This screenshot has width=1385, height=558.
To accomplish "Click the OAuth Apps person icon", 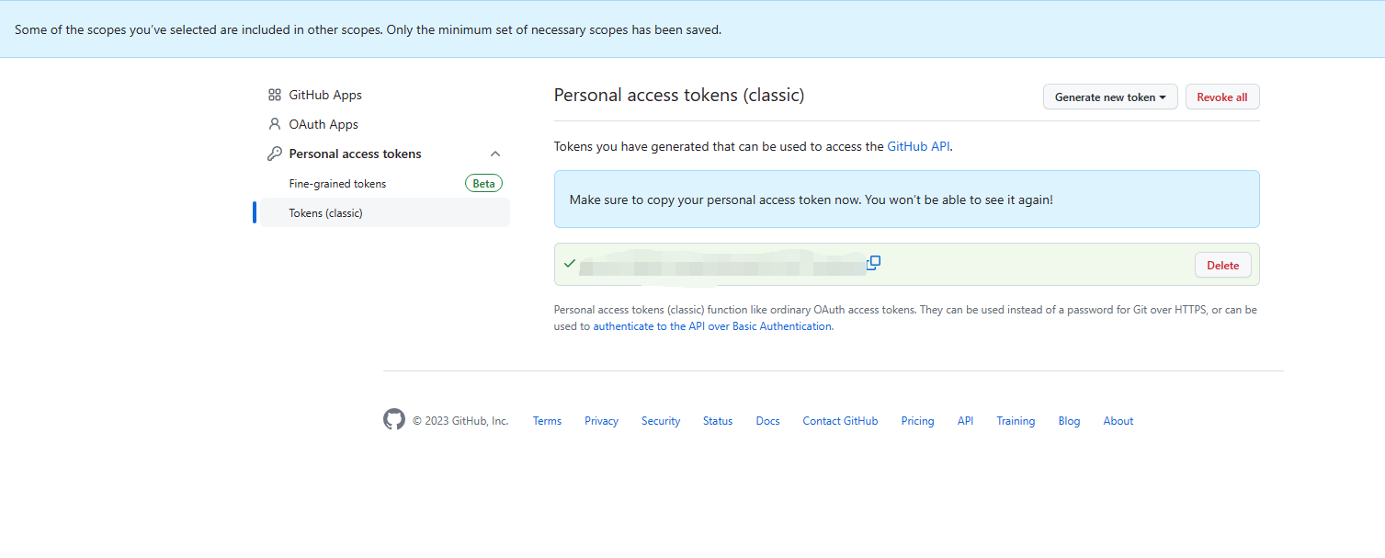I will 274,124.
